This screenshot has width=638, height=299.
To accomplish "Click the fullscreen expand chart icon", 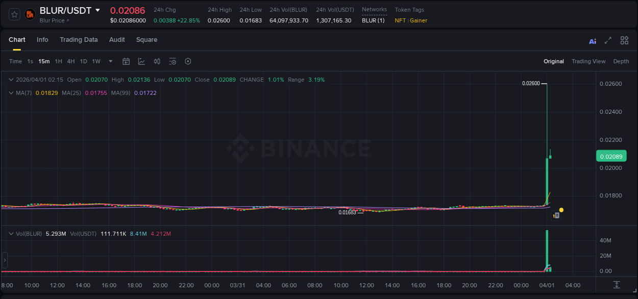I will [x=607, y=40].
